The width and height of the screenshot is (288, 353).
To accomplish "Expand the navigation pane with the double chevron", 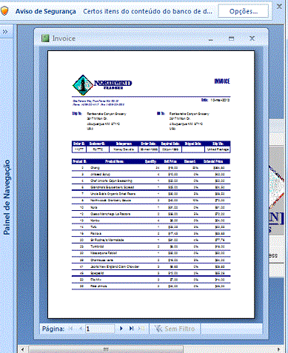I will [5, 32].
